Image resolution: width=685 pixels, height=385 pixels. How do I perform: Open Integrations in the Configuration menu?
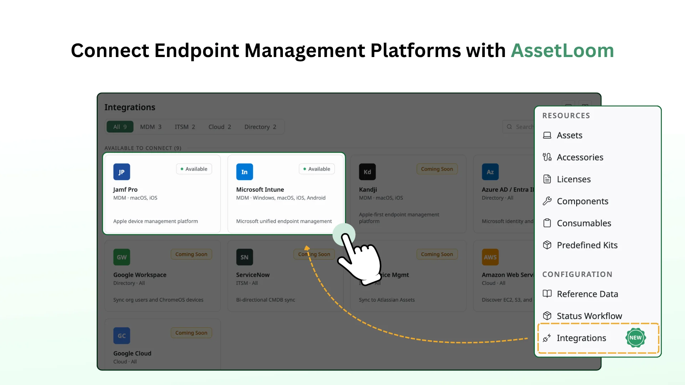pos(598,338)
